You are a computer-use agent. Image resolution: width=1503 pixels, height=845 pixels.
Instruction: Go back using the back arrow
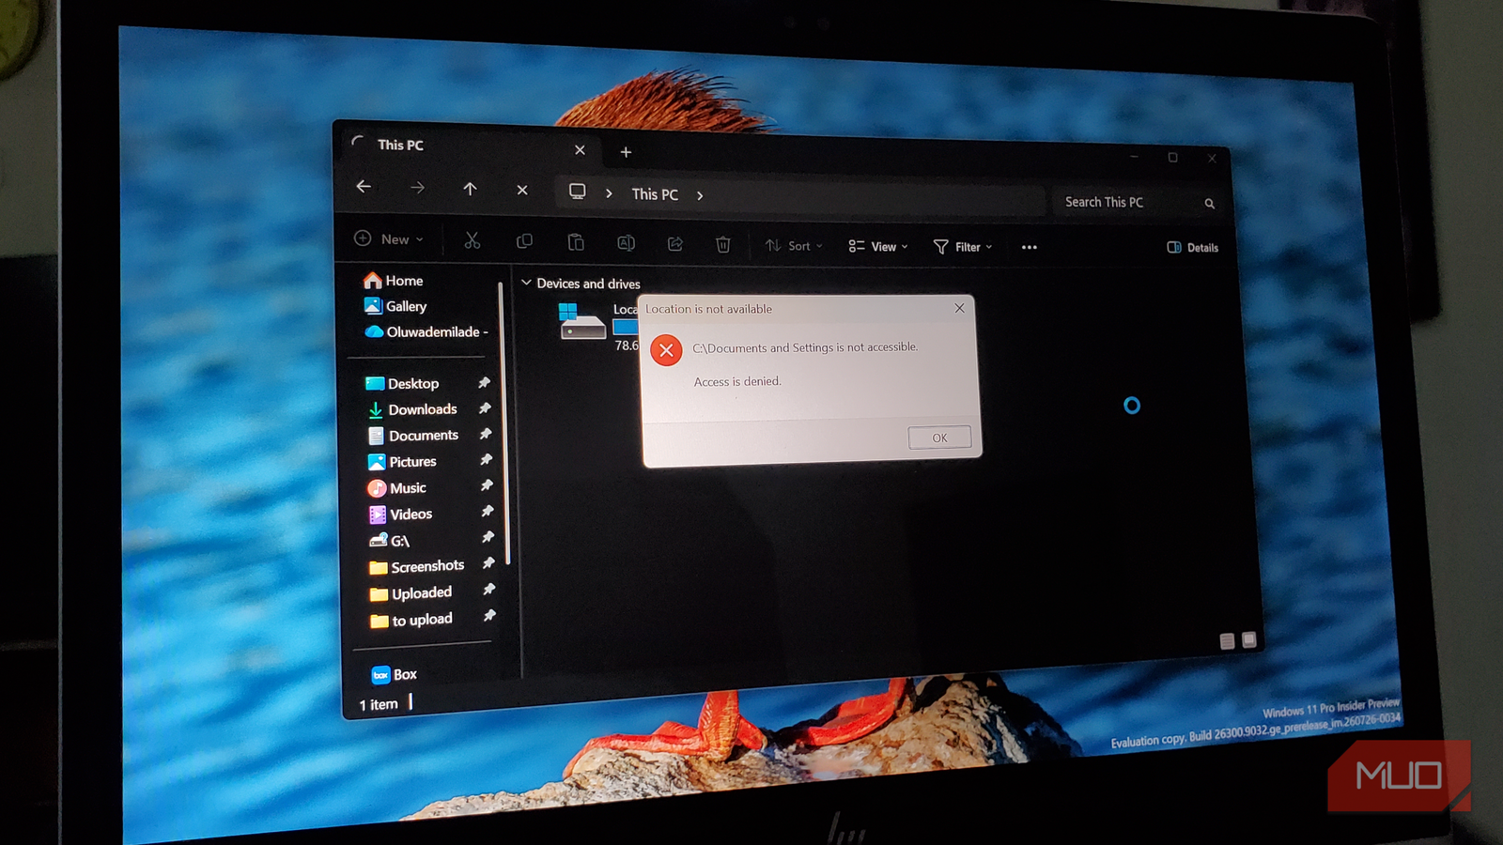coord(364,186)
